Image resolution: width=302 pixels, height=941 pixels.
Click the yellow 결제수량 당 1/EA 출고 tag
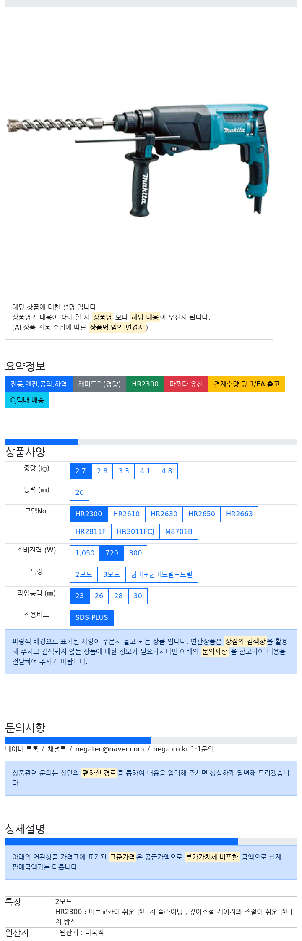247,384
